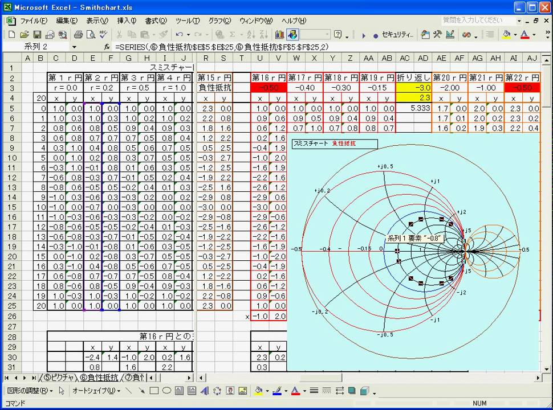This screenshot has width=553, height=410.
Task: Open Shadow Style settings
Action: [352, 391]
